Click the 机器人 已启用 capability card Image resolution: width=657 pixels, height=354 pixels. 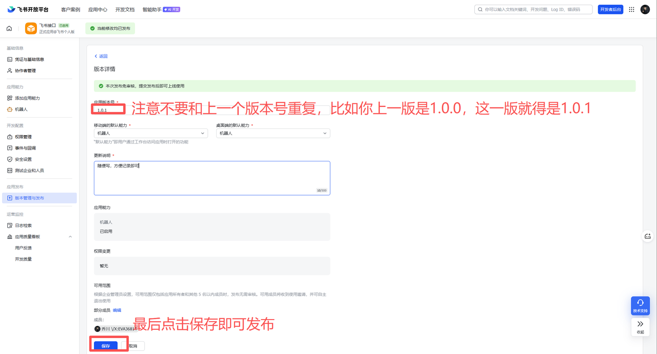coord(212,227)
